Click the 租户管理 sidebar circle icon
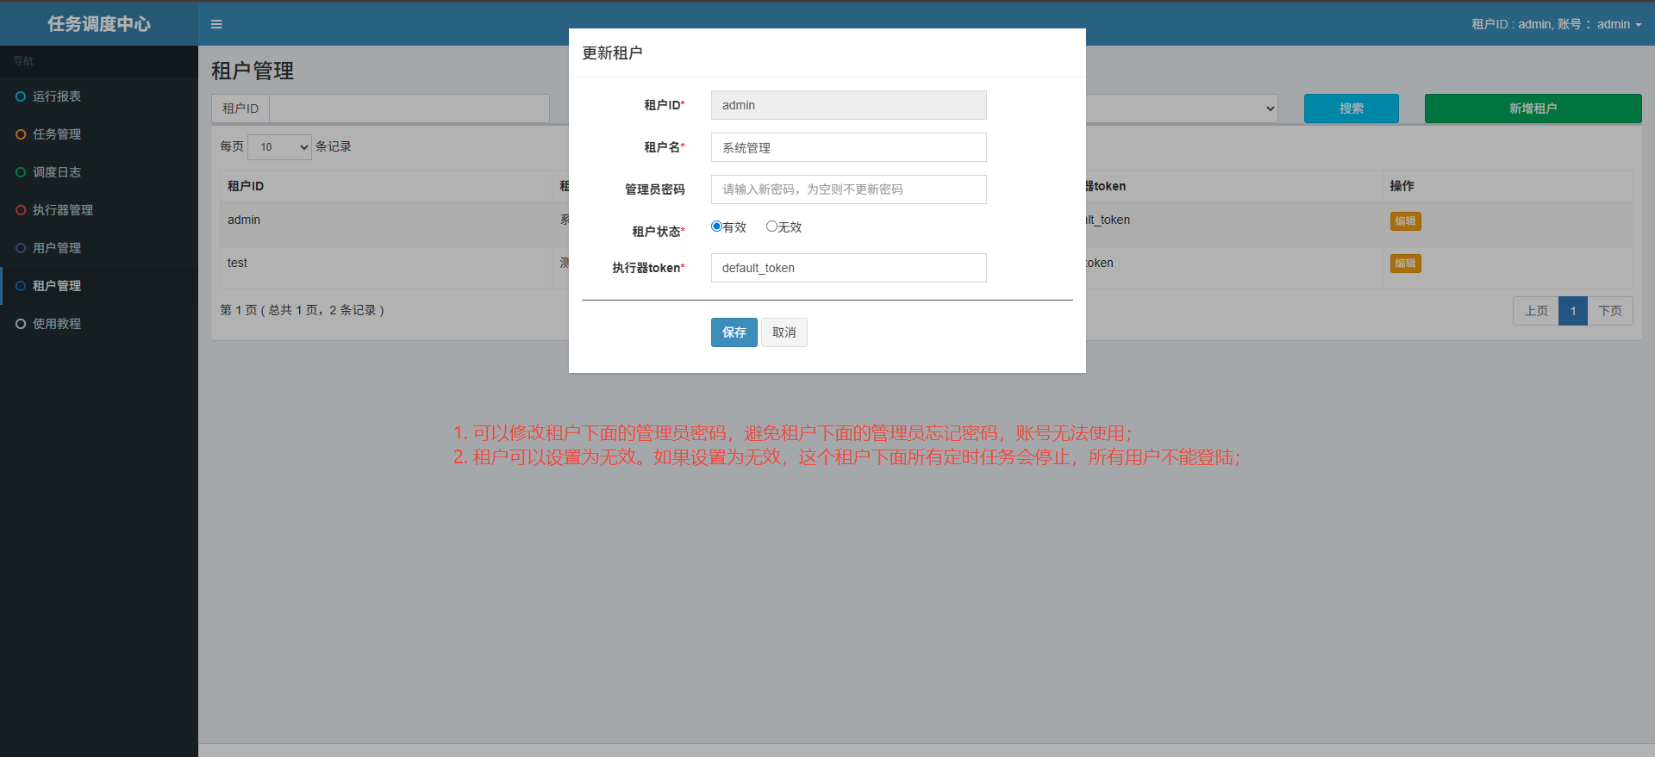The image size is (1655, 757). [21, 286]
